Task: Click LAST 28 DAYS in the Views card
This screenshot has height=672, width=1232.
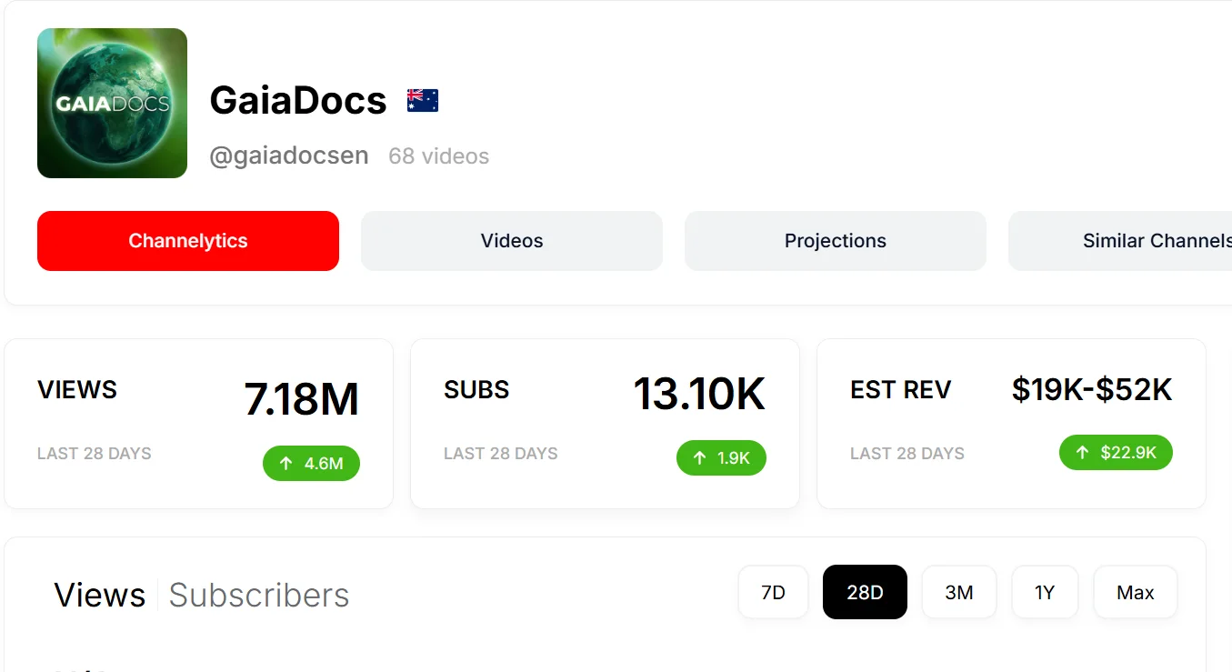Action: click(x=95, y=454)
